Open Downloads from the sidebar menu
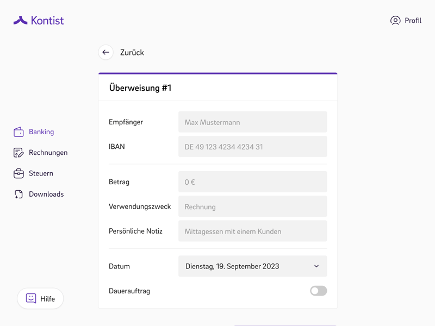 coord(46,194)
